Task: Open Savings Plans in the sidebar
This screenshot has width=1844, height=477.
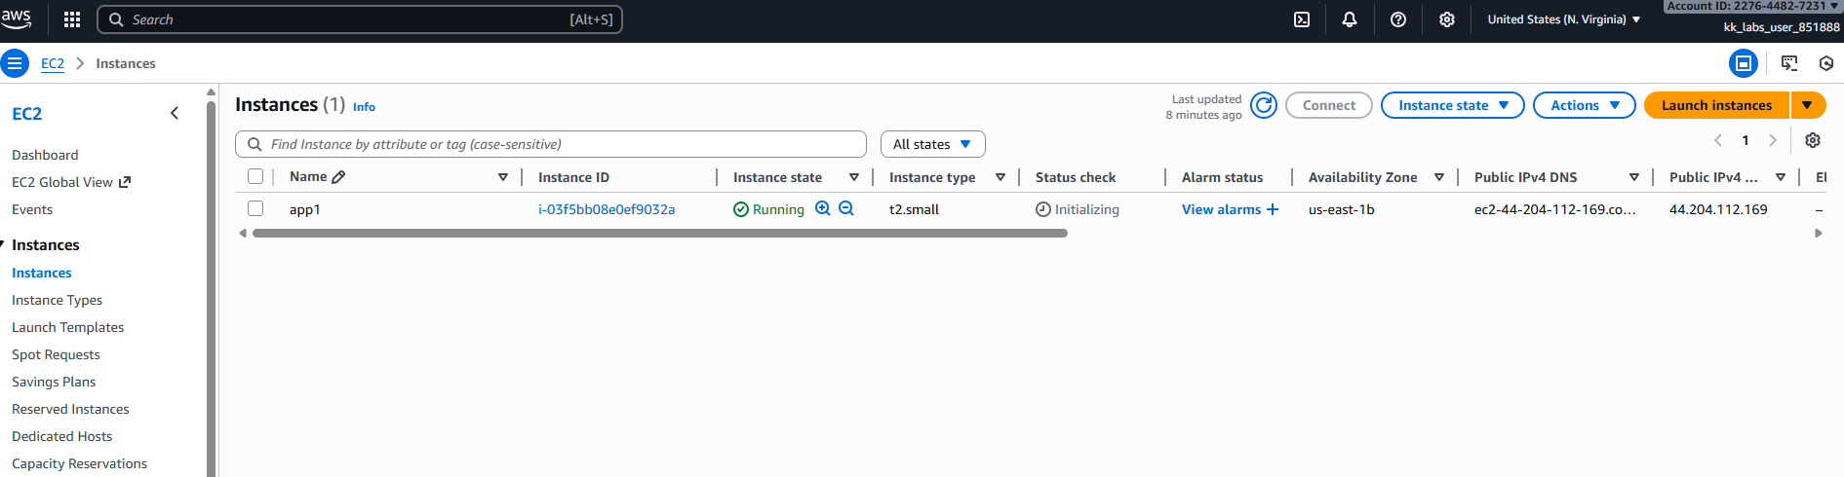Action: [54, 382]
